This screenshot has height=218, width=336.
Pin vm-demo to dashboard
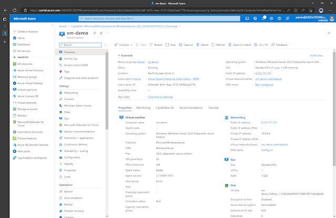tap(95, 33)
